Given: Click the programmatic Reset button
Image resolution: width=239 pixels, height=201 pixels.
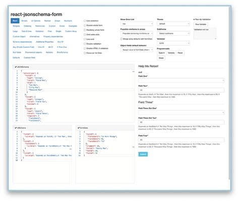Looking at the screenshot, I should (x=180, y=53).
